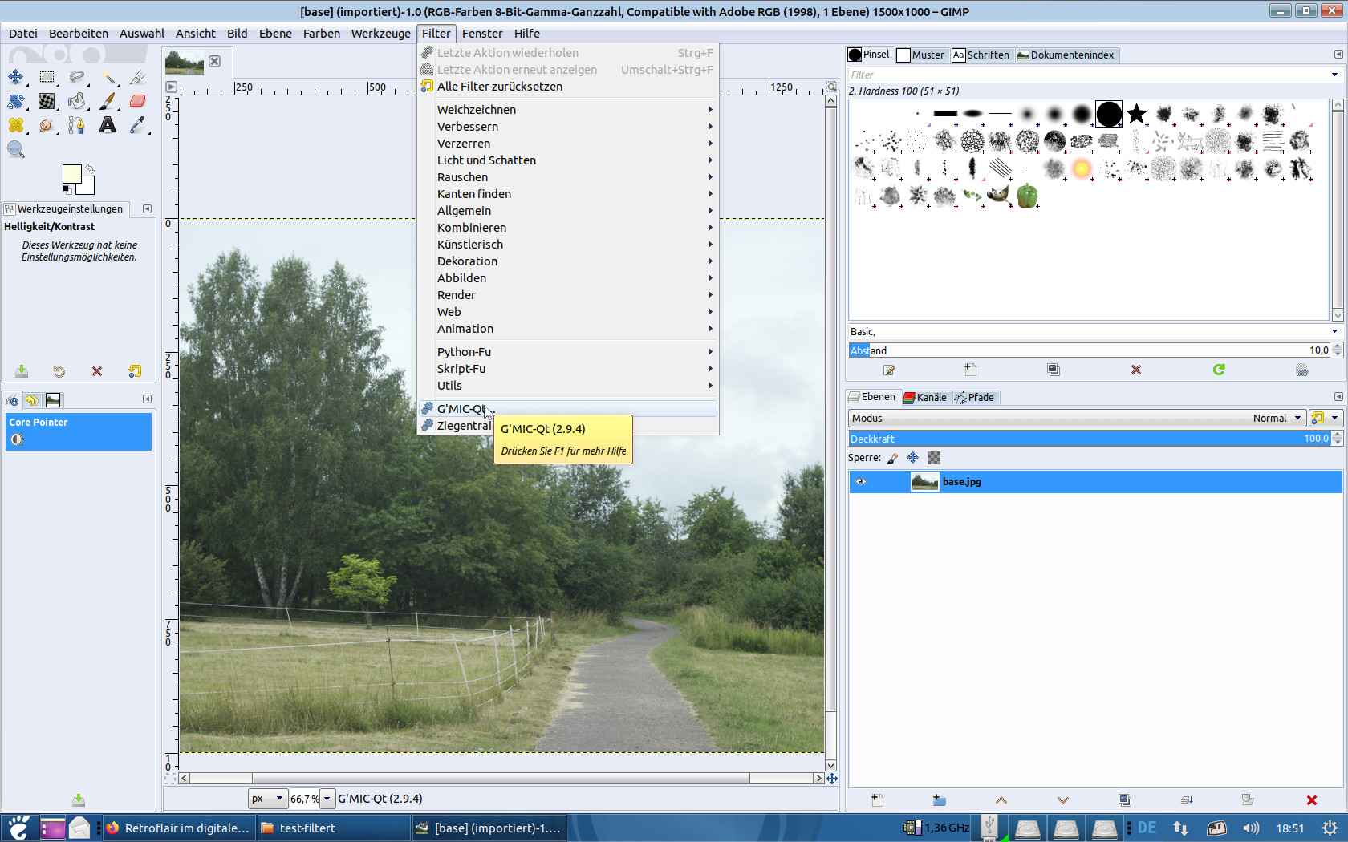Toggle visibility of base.jpg layer
Image resolution: width=1348 pixels, height=842 pixels.
tap(861, 481)
